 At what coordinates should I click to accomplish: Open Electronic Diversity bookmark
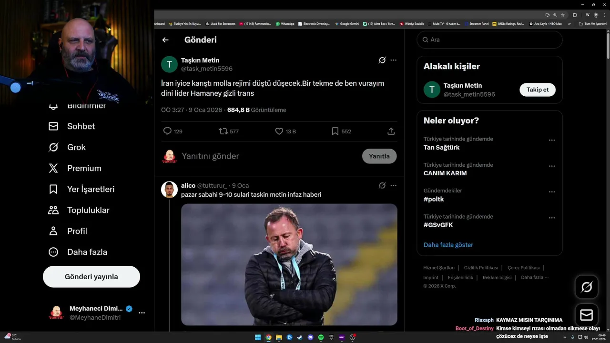pyautogui.click(x=314, y=23)
